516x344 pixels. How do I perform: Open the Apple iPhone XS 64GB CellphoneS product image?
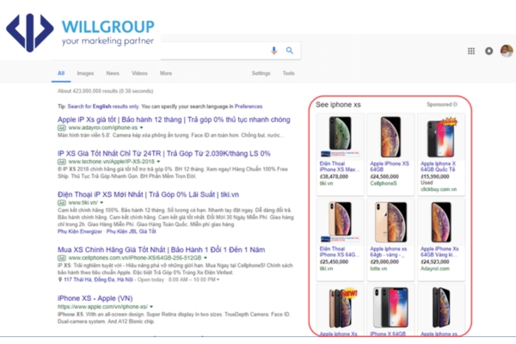click(x=390, y=137)
